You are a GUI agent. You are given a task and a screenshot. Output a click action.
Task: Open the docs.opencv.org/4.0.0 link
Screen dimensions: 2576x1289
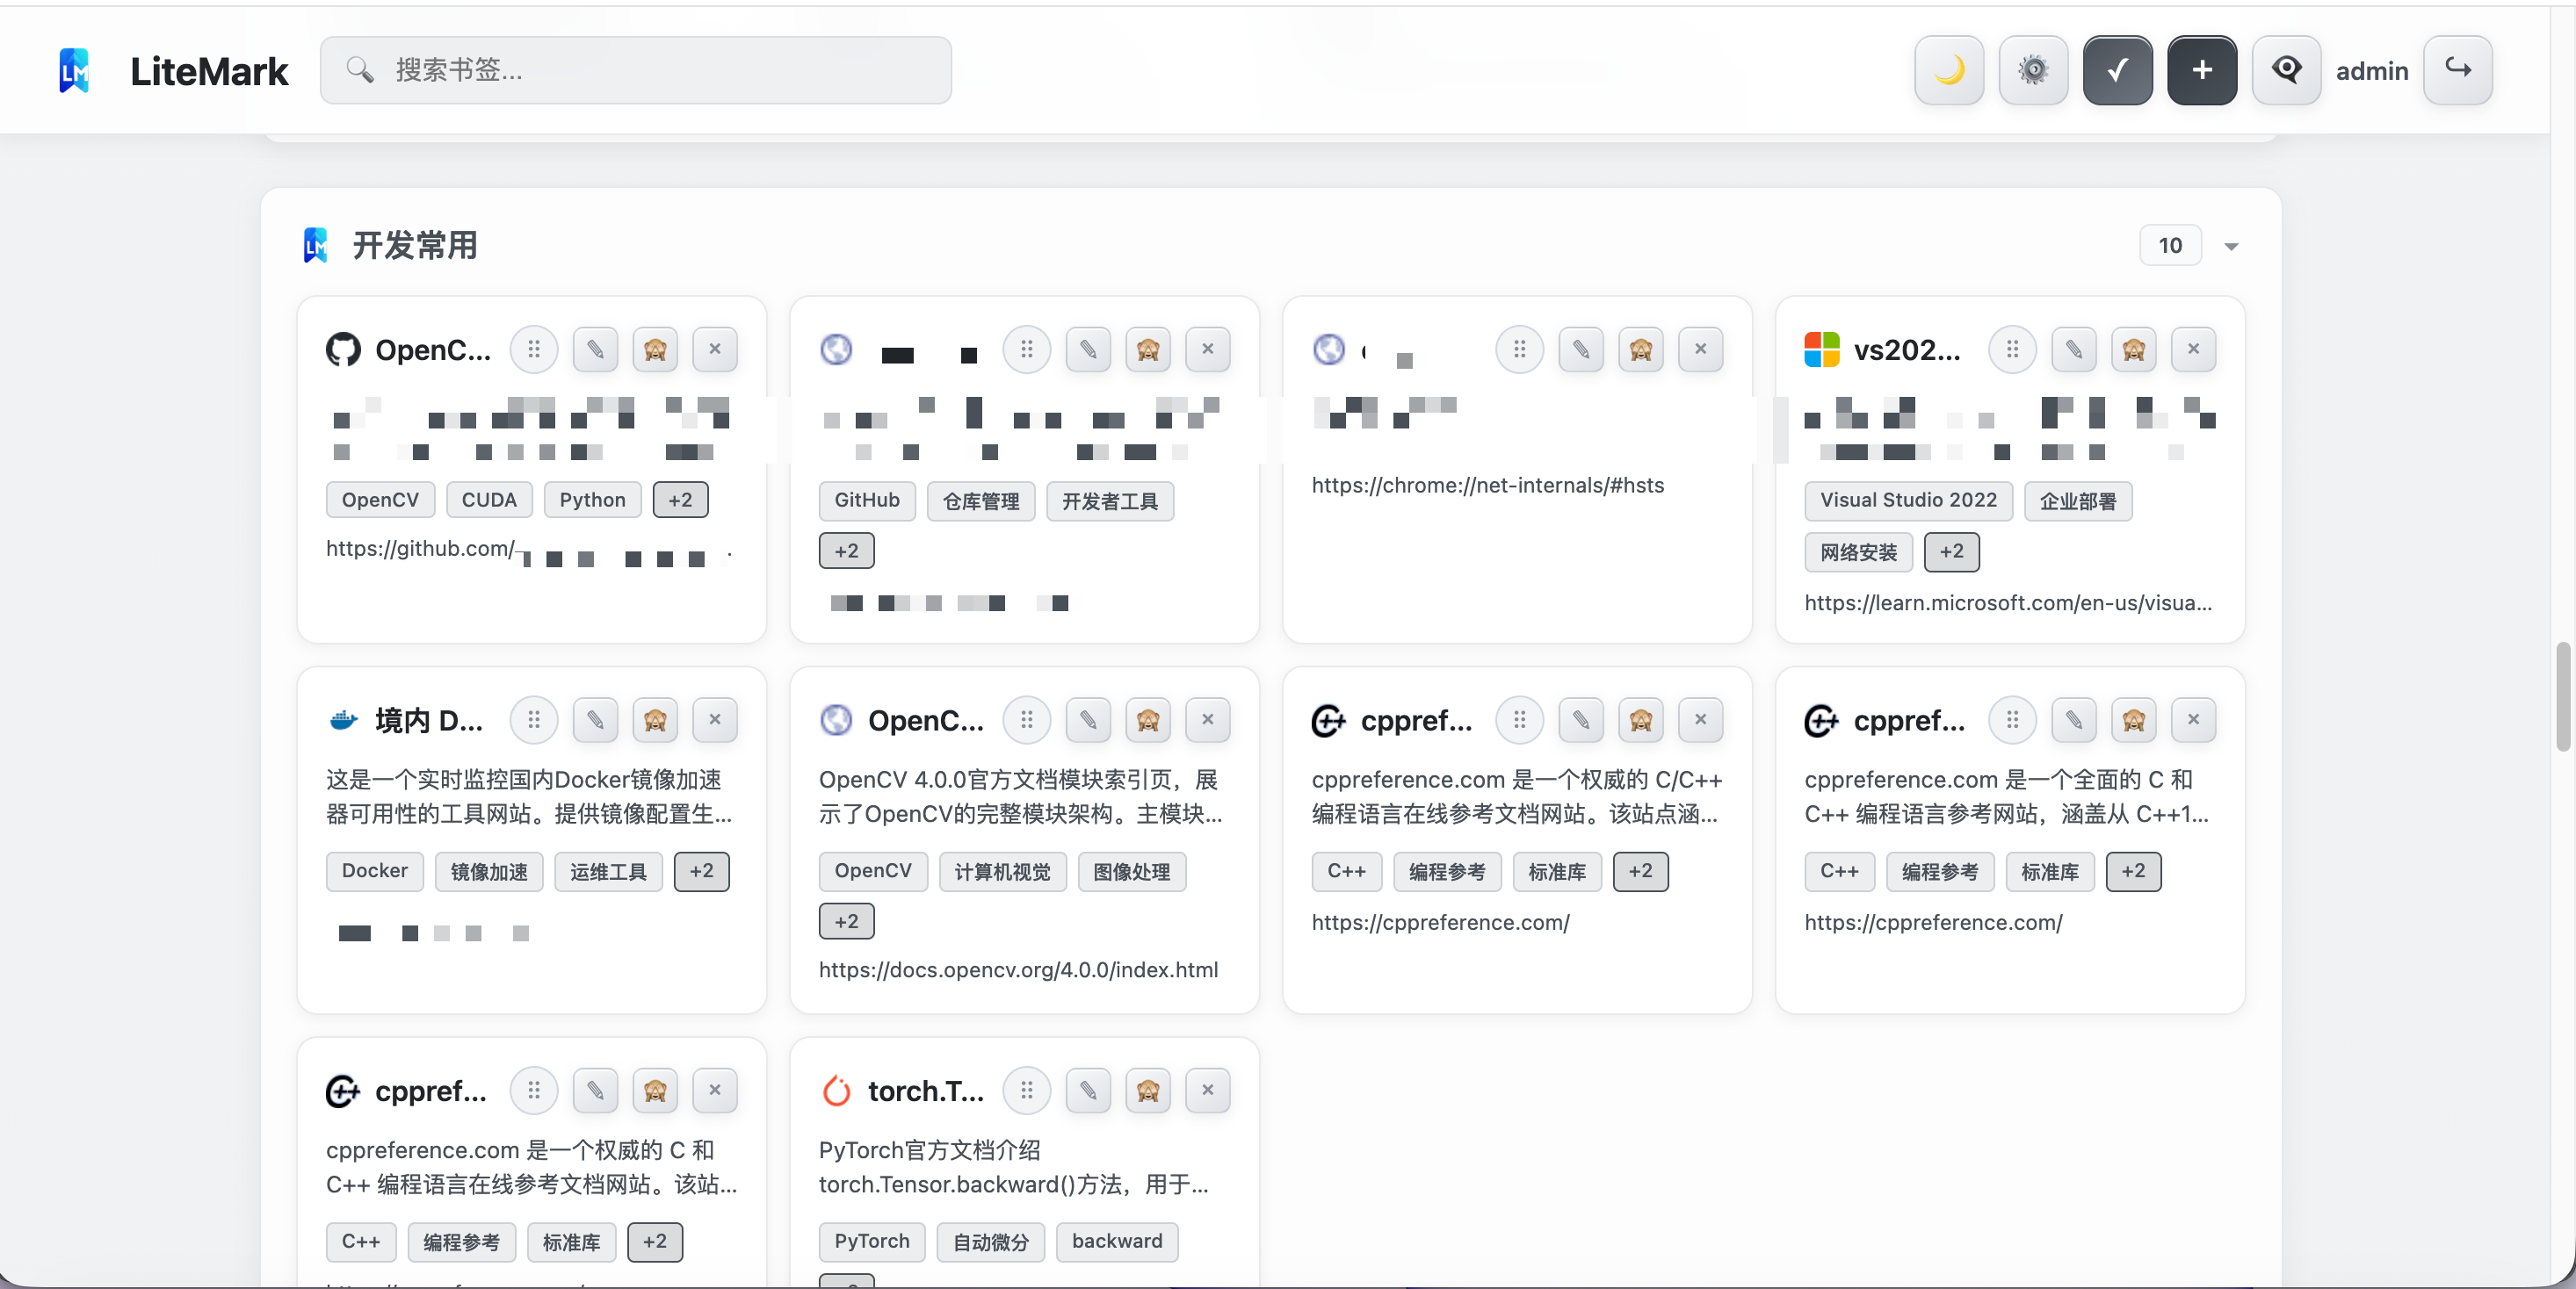click(x=1018, y=970)
